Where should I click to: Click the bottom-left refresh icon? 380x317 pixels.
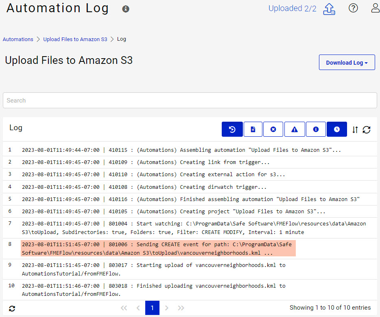12,308
